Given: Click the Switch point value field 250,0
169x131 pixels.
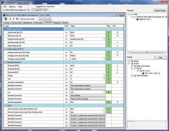Looking at the screenshot, I should 88,32.
